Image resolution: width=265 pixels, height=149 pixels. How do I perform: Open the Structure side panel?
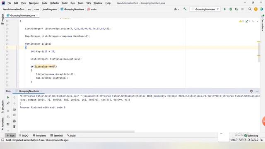click(2, 107)
